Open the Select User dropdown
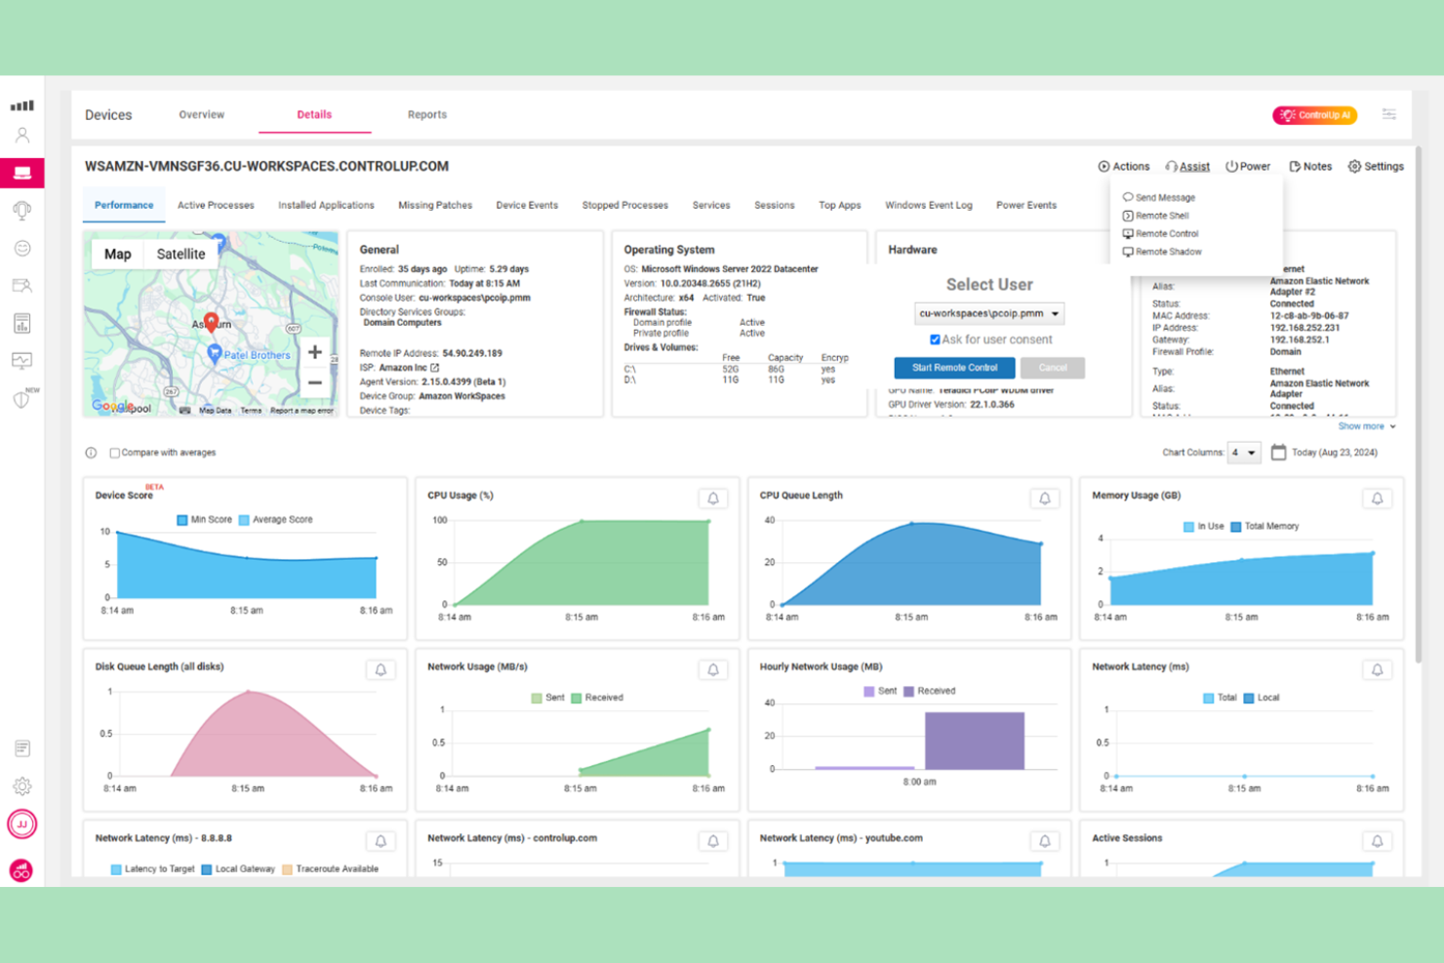Viewport: 1444px width, 963px height. point(988,314)
